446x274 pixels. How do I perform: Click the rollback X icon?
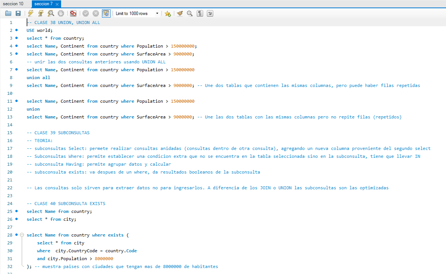[96, 13]
